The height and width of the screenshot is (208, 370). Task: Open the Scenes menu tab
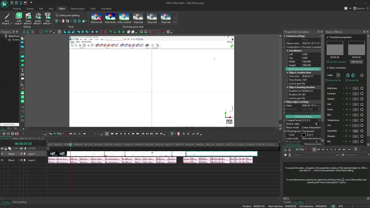[x=30, y=9]
